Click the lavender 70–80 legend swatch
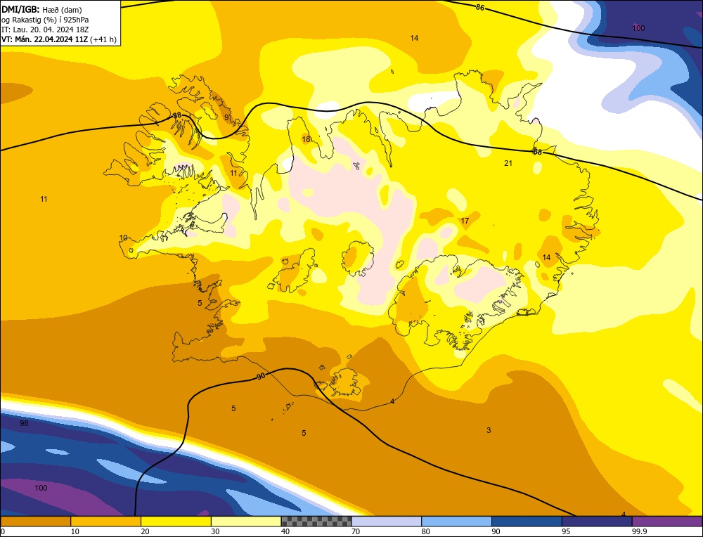 387,522
